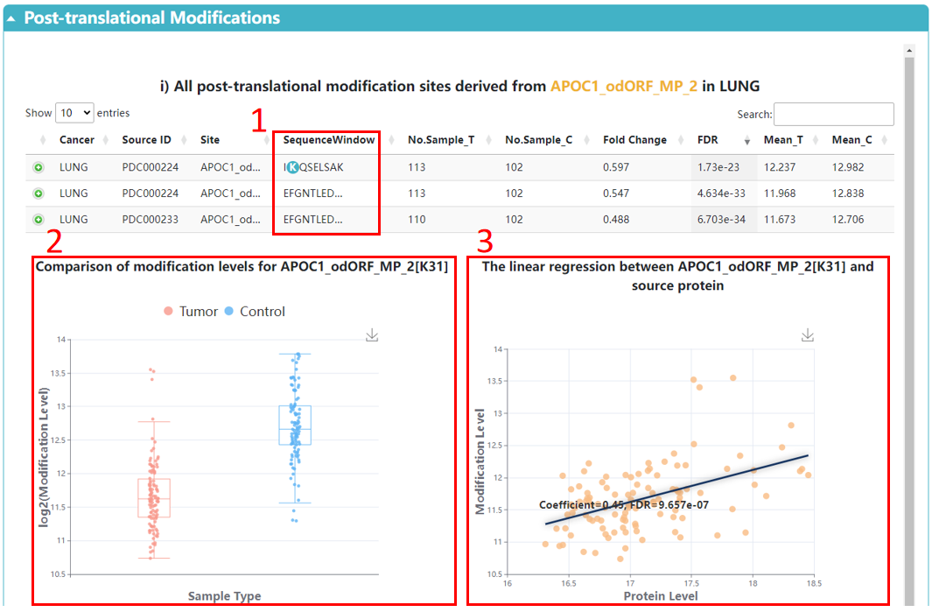The width and height of the screenshot is (932, 612).
Task: Download the modification levels box plot
Action: coord(372,335)
